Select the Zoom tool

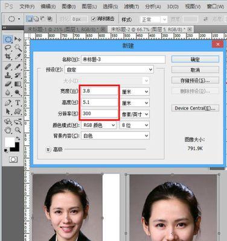point(18,130)
